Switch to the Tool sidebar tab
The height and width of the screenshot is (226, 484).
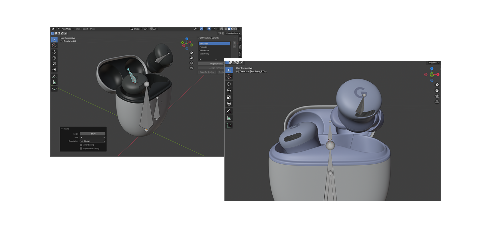tap(240, 47)
